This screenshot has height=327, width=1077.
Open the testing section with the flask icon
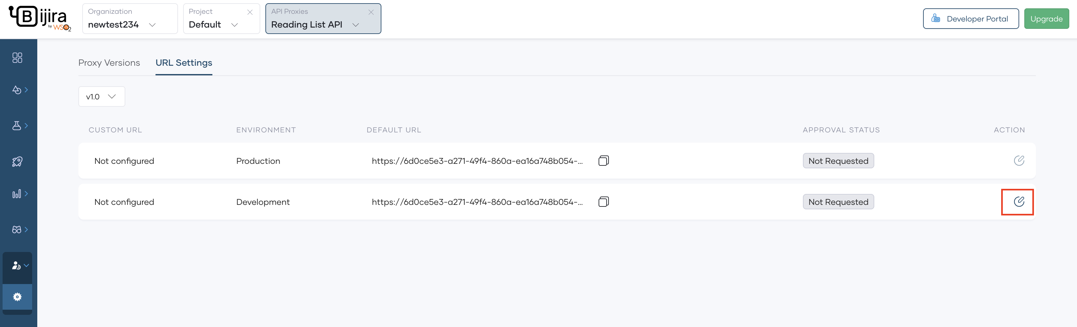point(17,126)
